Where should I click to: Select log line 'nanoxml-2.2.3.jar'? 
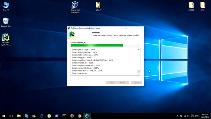click(x=85, y=68)
